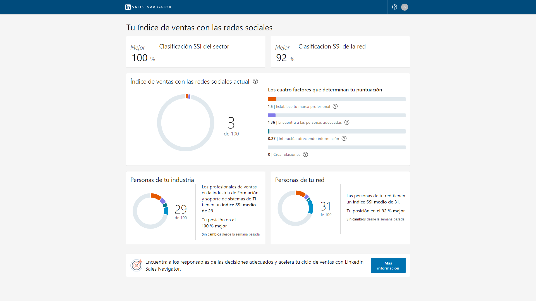Screen dimensions: 536x301
Task: Open help for Crea relaciones
Action: click(x=305, y=154)
